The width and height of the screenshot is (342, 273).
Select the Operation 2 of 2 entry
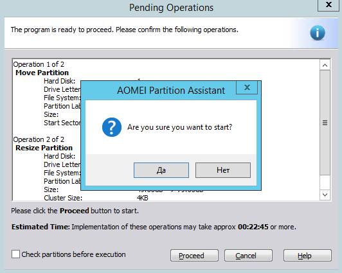pyautogui.click(x=39, y=139)
